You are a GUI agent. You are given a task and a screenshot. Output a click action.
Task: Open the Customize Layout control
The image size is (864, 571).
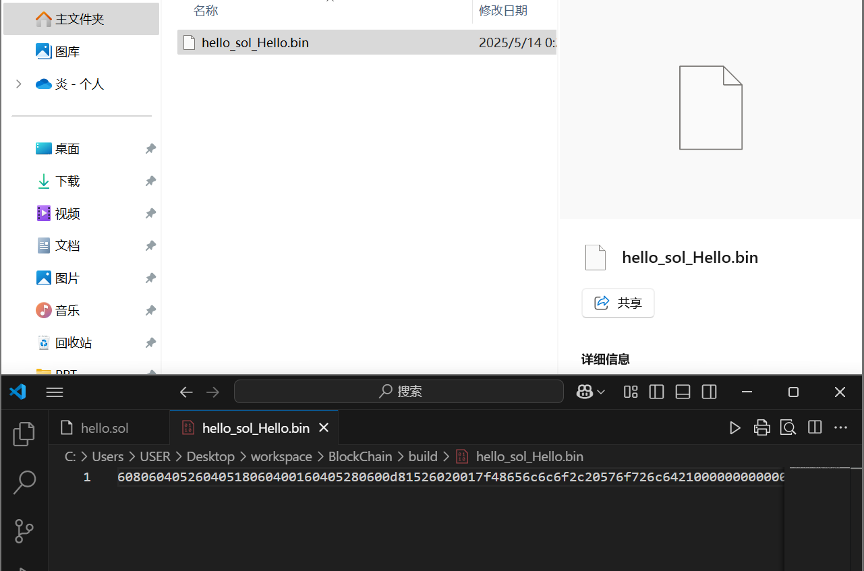tap(631, 392)
